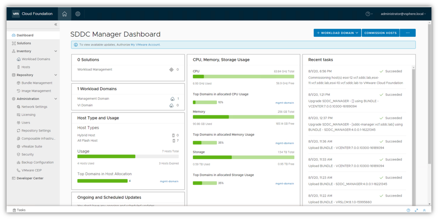
Task: Open Developer Center
Action: point(30,178)
